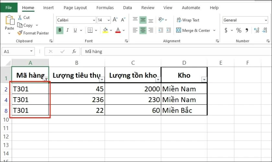272x162 pixels.
Task: Toggle Bold formatting
Action: click(60, 30)
